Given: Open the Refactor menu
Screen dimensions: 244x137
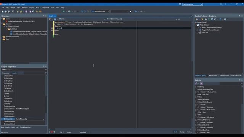Looking at the screenshot, I should (24, 8).
